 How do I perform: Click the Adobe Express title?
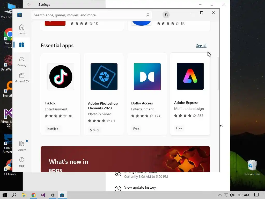(x=186, y=103)
